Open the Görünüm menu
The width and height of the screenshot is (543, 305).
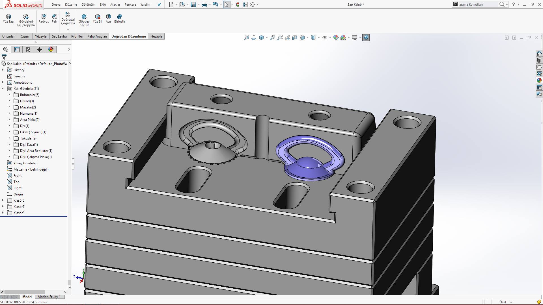pos(88,5)
